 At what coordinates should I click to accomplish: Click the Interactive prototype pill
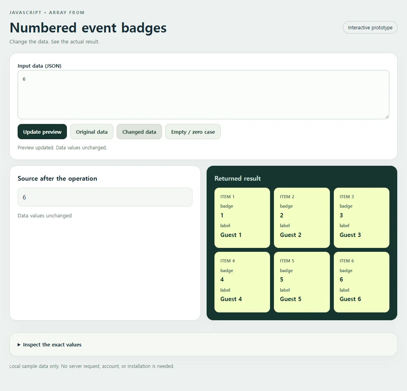tap(370, 27)
